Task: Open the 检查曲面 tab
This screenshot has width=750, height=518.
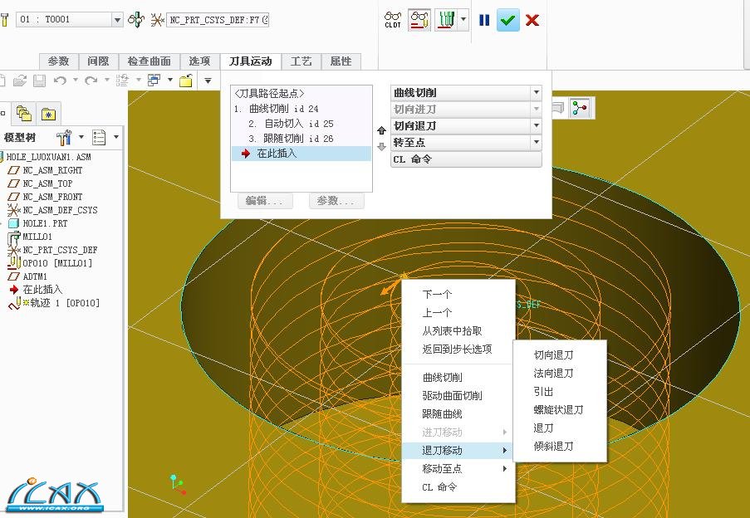Action: [150, 61]
